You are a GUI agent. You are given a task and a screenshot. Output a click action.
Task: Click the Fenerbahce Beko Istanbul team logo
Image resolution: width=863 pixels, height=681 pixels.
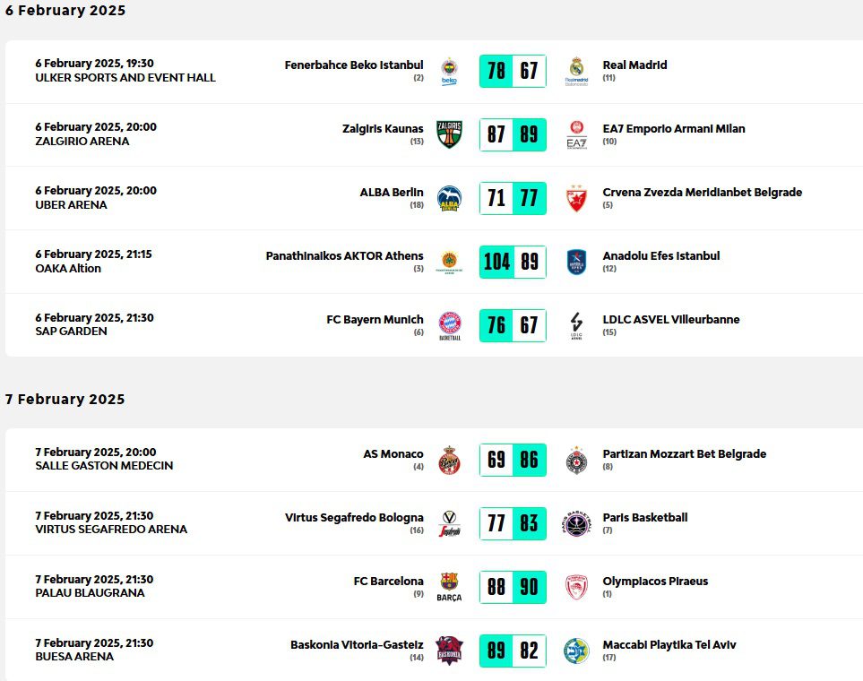tap(449, 71)
